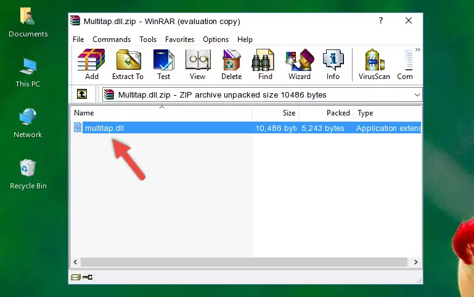Click the Delete toolbar icon

pyautogui.click(x=232, y=64)
